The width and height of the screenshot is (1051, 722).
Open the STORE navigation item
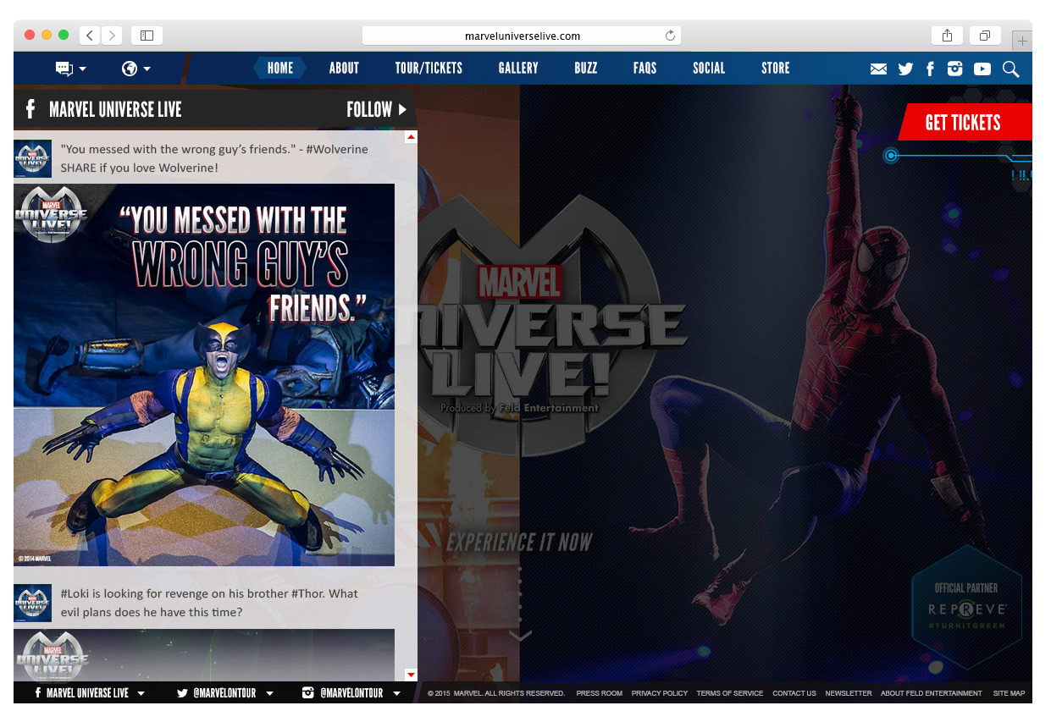775,69
